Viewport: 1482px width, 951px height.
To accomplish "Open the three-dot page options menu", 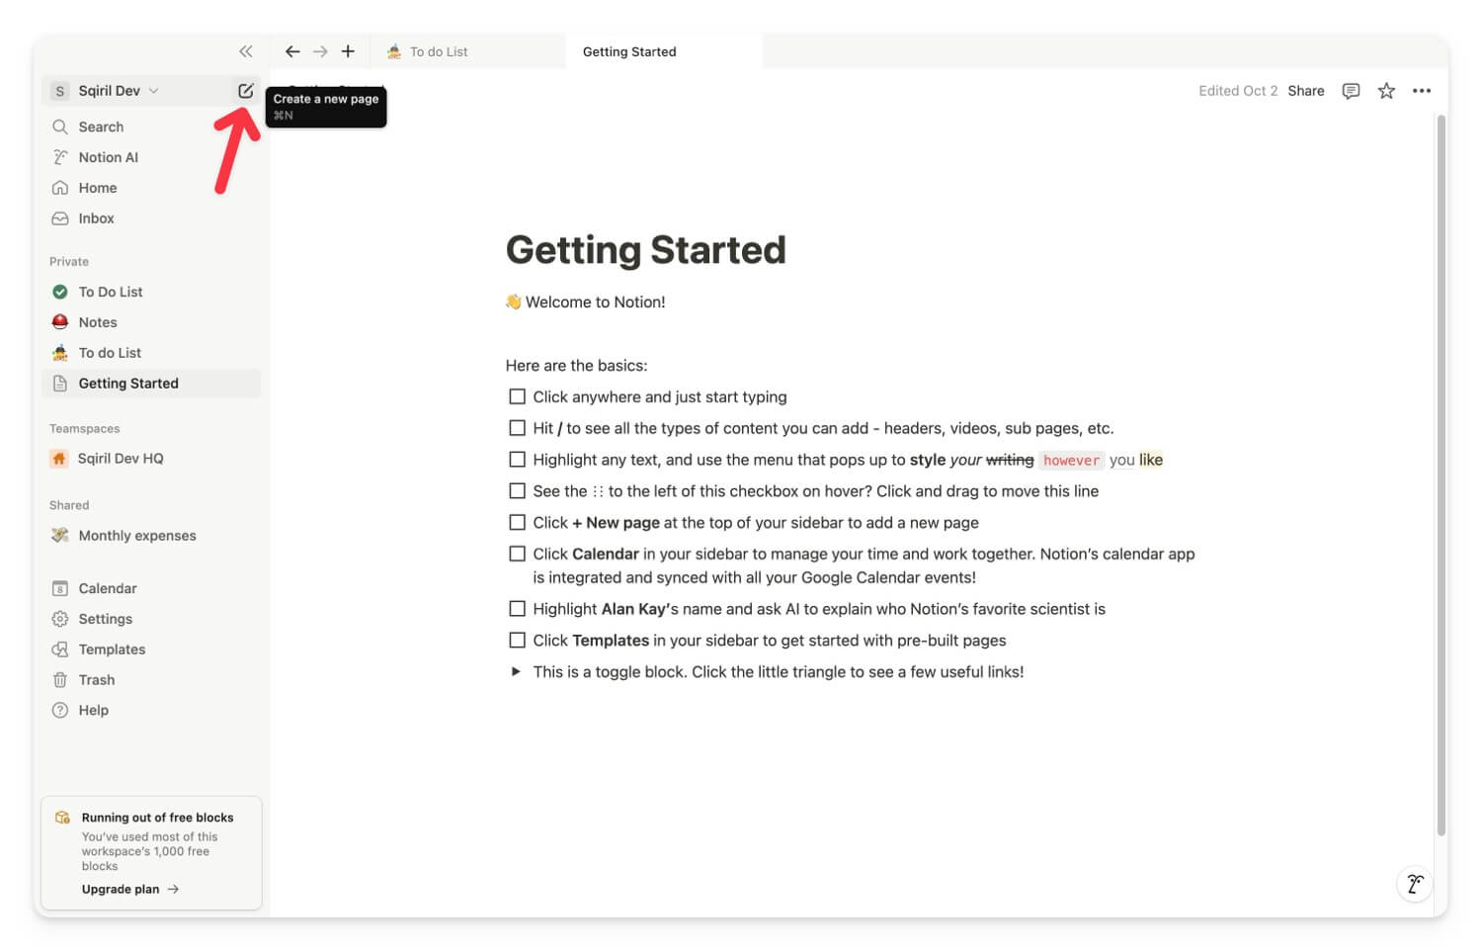I will 1422,91.
